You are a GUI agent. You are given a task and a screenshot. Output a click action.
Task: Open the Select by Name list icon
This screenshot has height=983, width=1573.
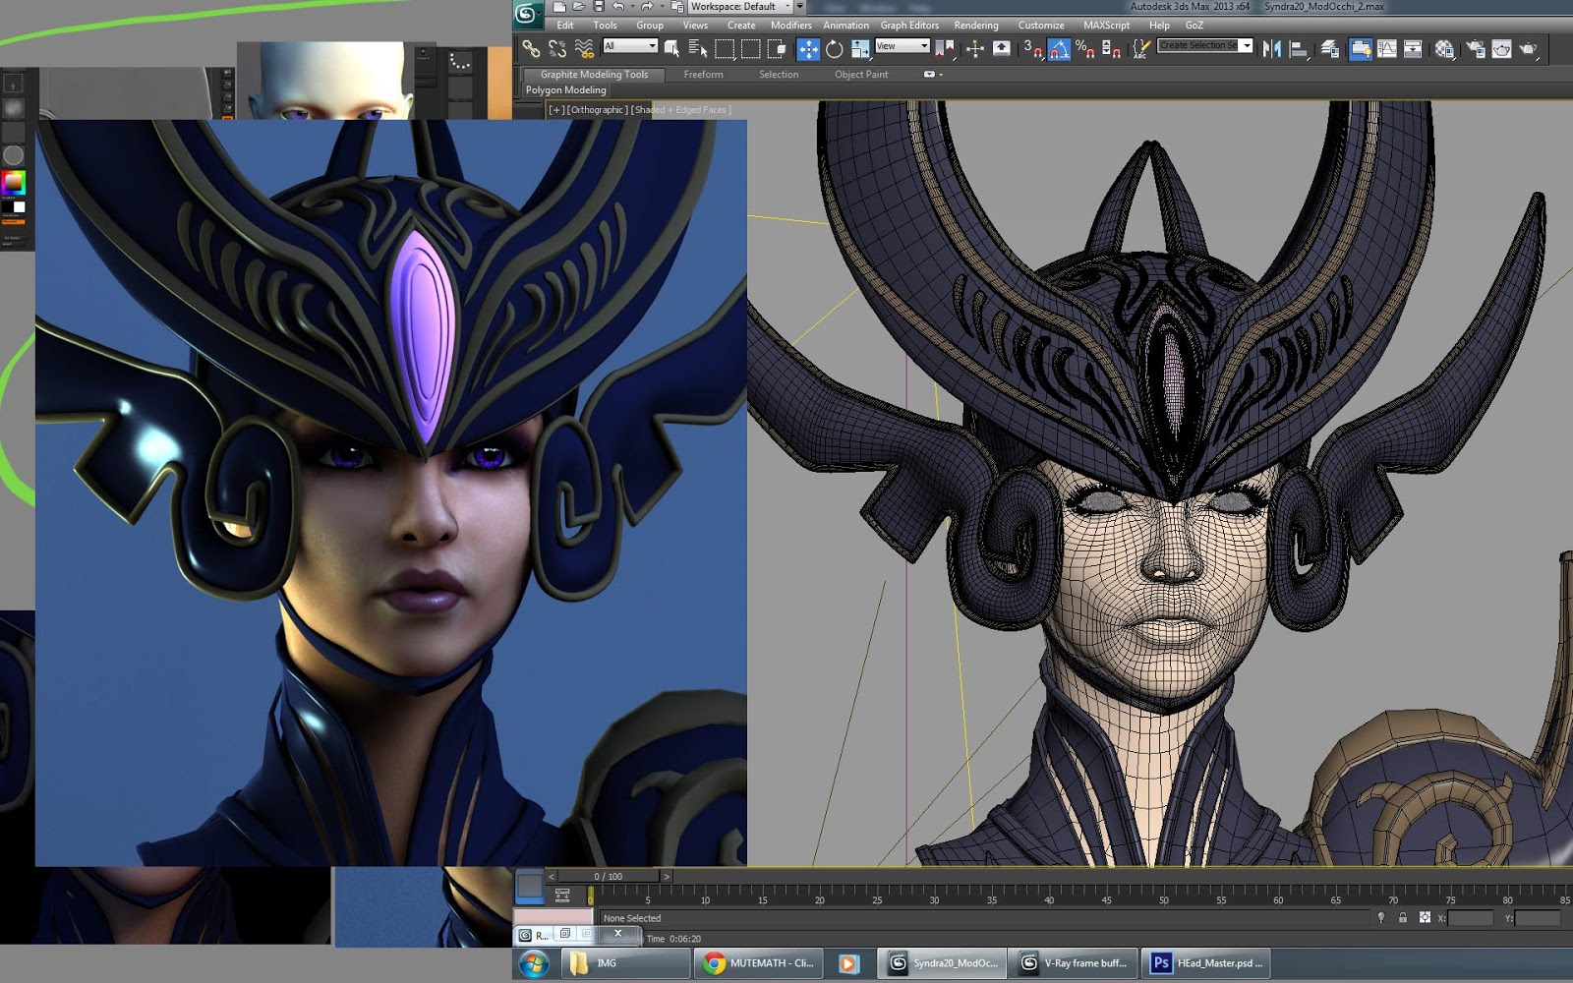coord(698,48)
